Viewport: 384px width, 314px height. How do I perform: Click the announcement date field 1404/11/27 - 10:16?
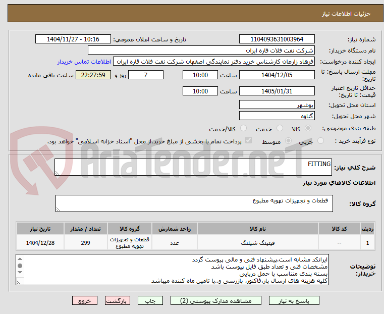tap(73, 39)
